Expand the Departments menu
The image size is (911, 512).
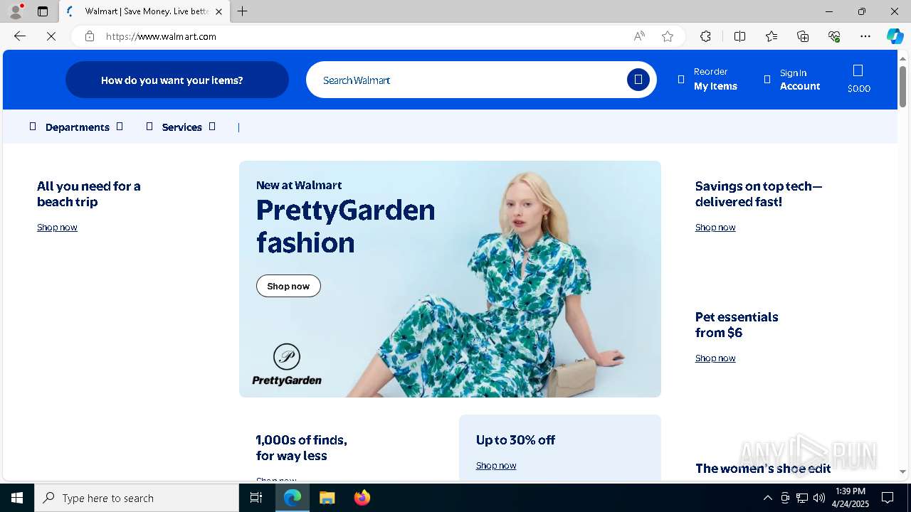point(77,127)
